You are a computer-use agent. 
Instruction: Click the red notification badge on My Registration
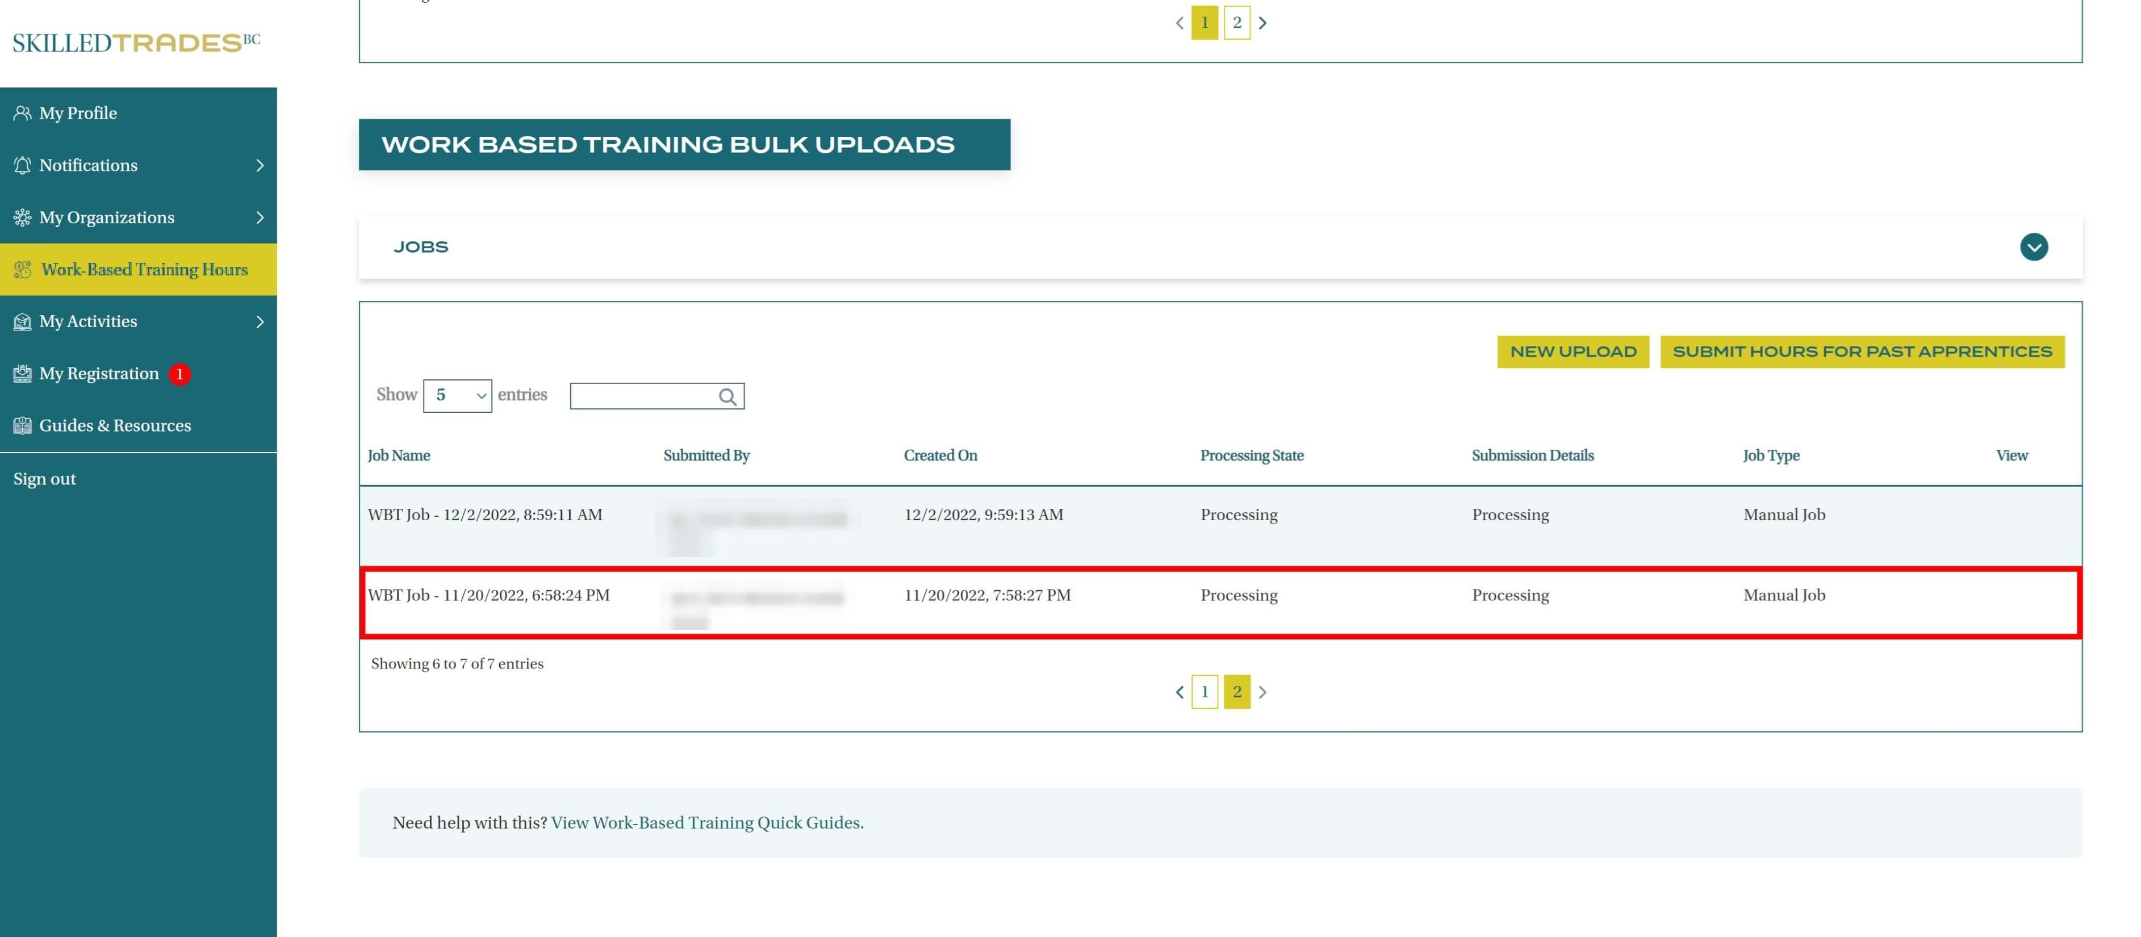tap(179, 374)
